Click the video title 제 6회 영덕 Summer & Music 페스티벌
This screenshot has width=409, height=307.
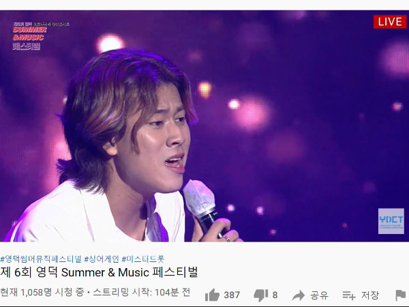coord(99,272)
